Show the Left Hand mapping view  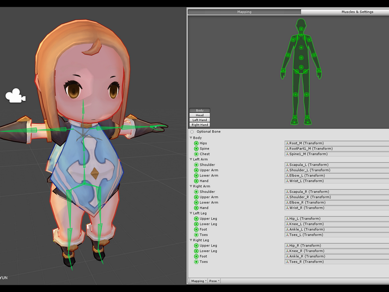(x=200, y=120)
